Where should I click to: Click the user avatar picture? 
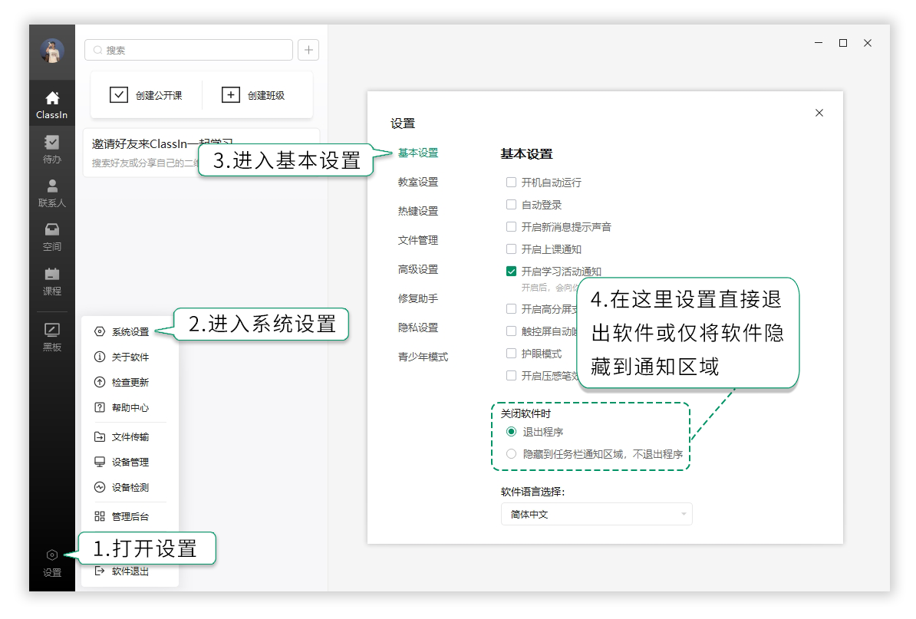click(52, 51)
